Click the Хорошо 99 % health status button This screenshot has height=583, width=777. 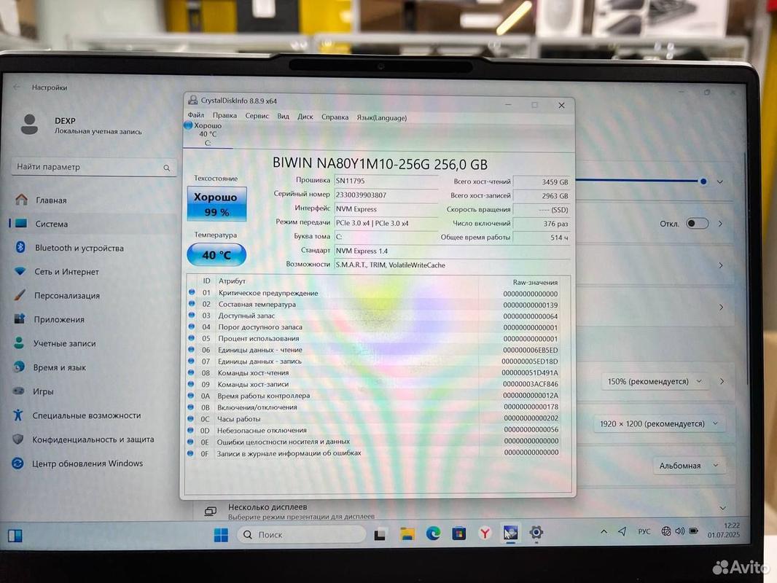[x=216, y=204]
